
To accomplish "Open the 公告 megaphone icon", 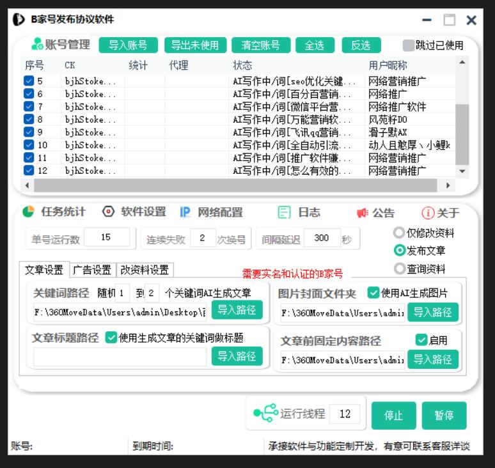I will click(x=363, y=213).
